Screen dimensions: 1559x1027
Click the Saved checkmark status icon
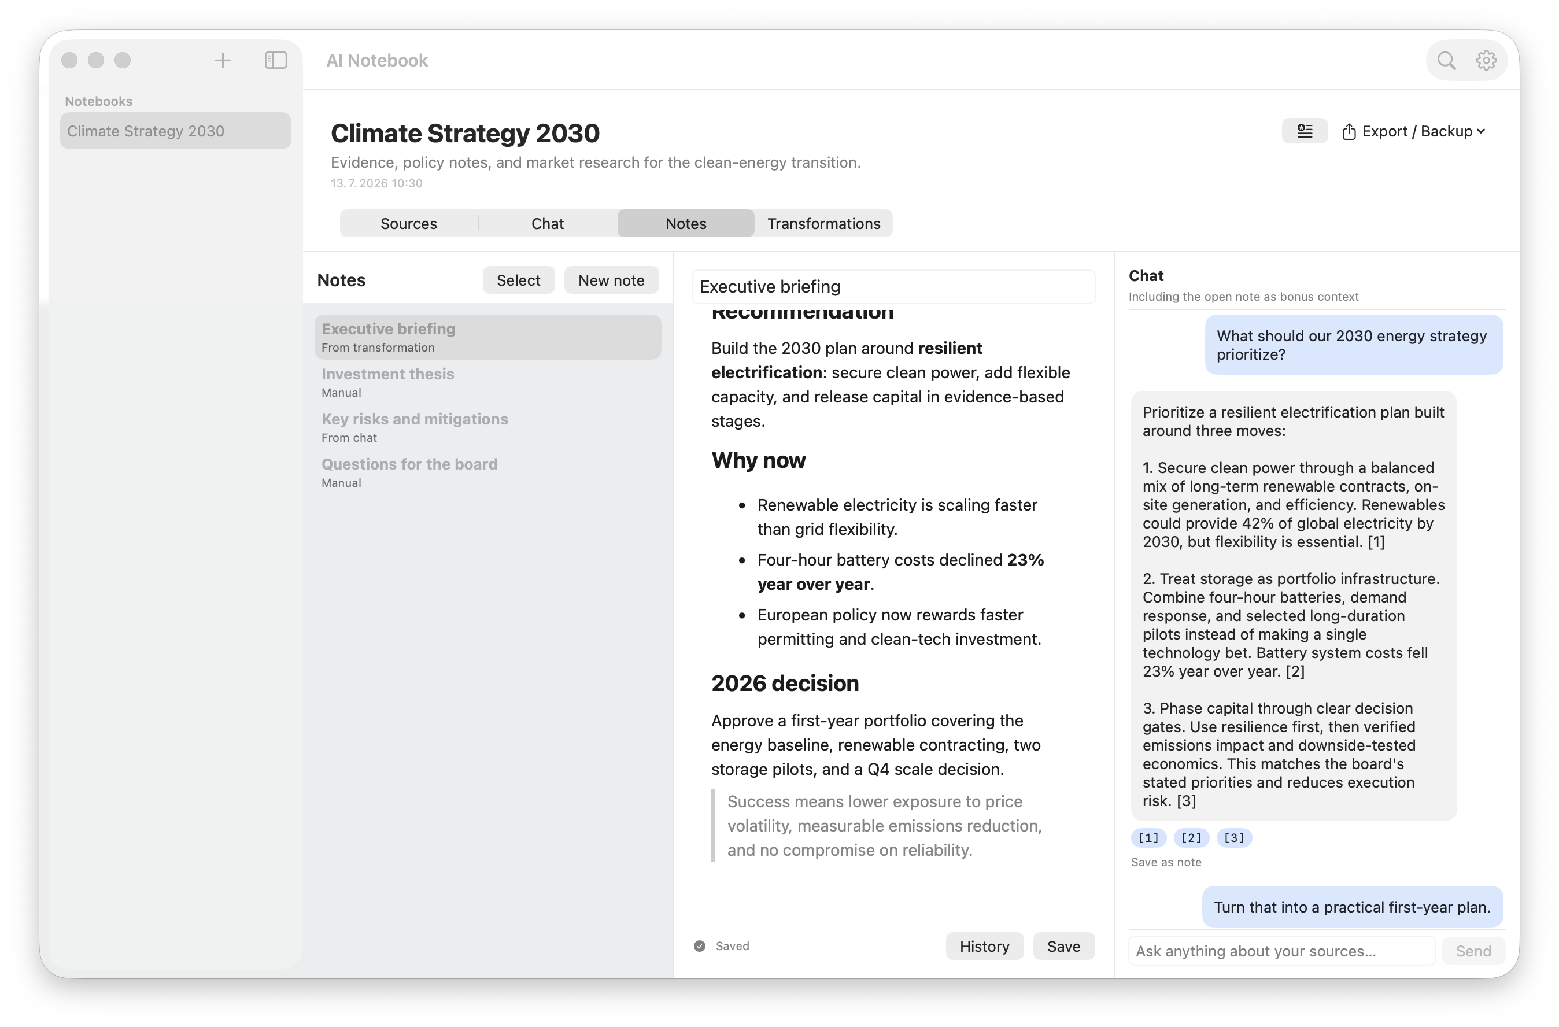[700, 947]
